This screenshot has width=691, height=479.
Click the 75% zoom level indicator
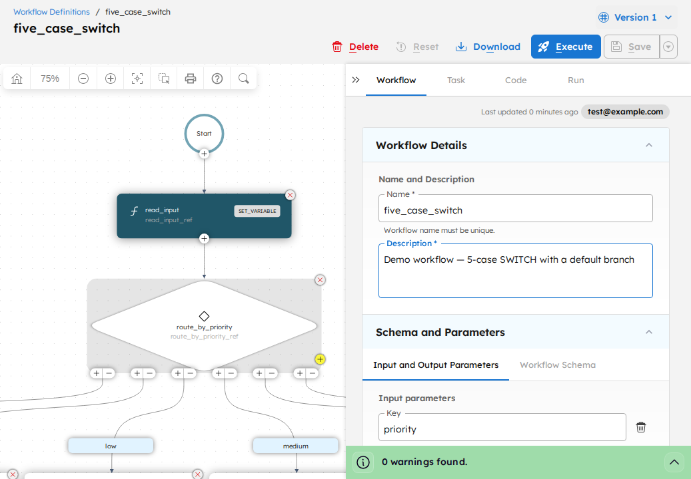50,79
